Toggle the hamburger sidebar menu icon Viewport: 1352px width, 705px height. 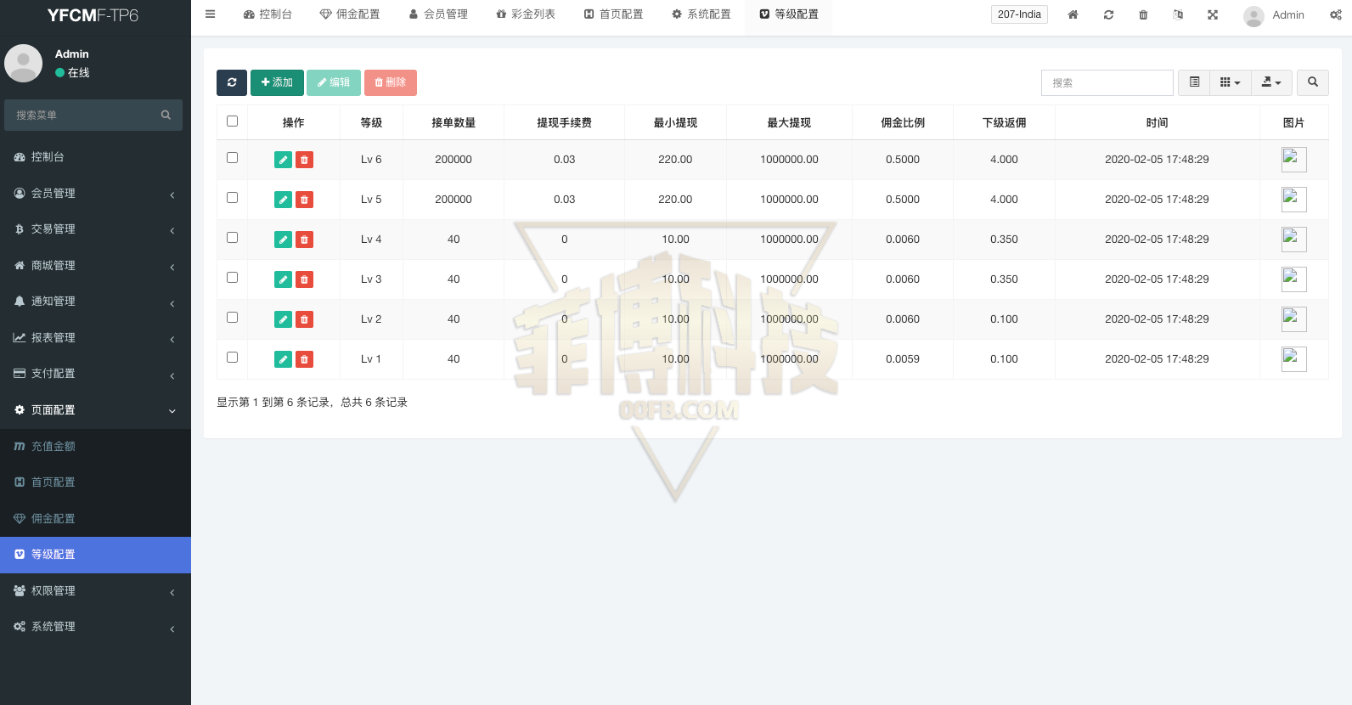point(211,14)
